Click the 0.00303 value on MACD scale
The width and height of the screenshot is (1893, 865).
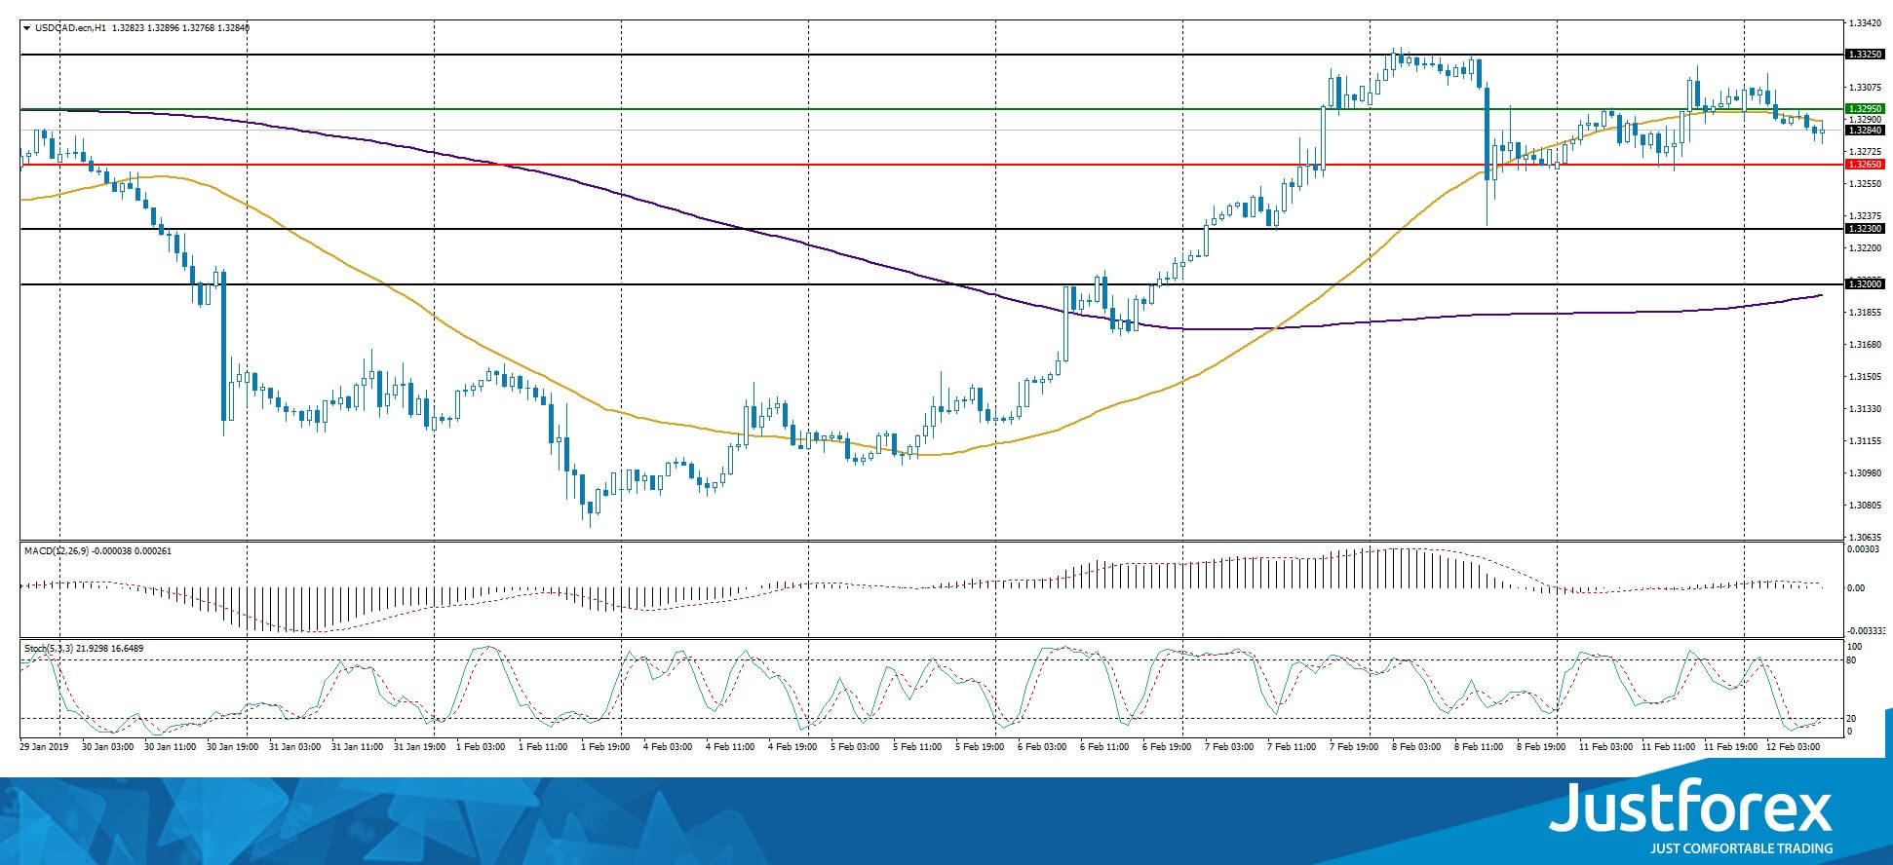(x=1865, y=549)
